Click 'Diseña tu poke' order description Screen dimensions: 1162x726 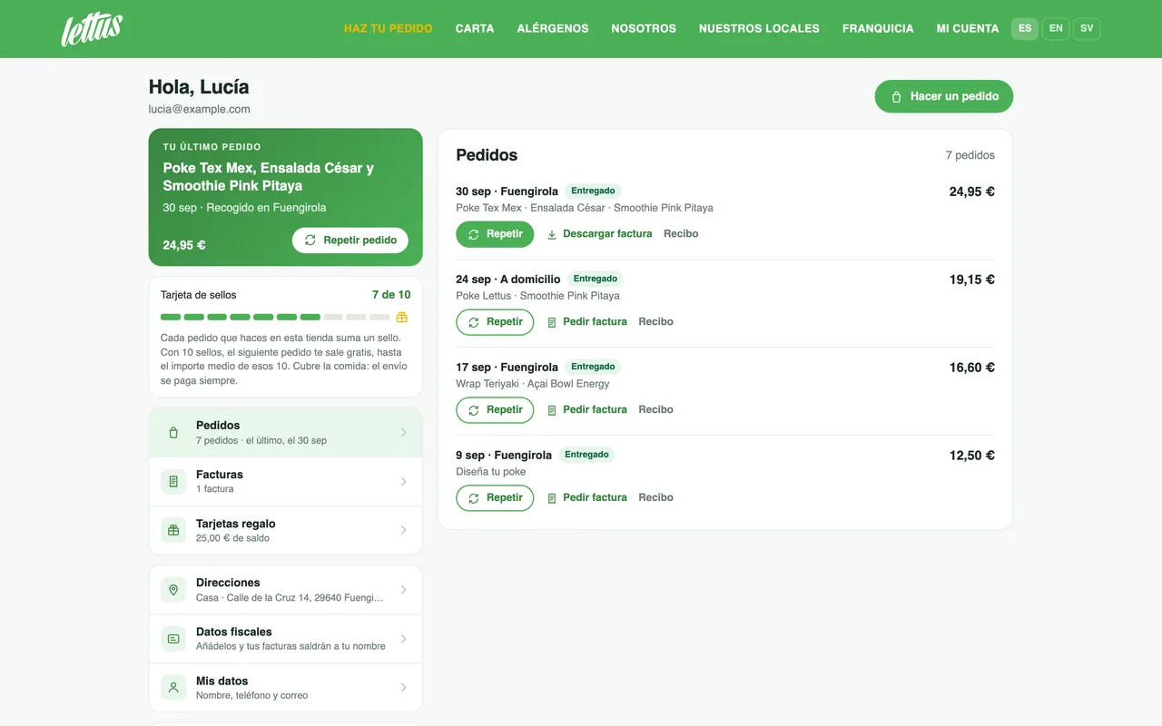point(491,472)
